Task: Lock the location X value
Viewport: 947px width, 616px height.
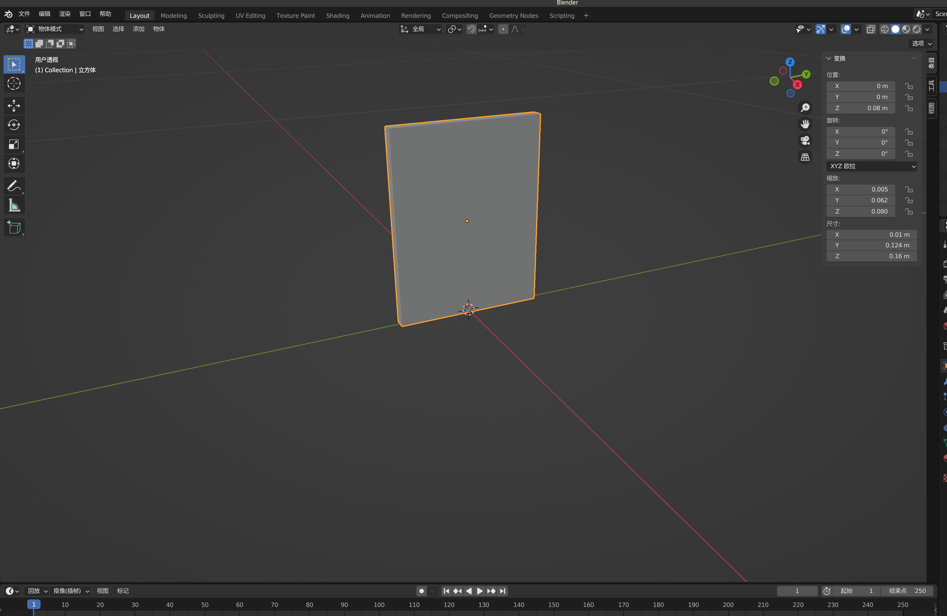Action: click(908, 86)
